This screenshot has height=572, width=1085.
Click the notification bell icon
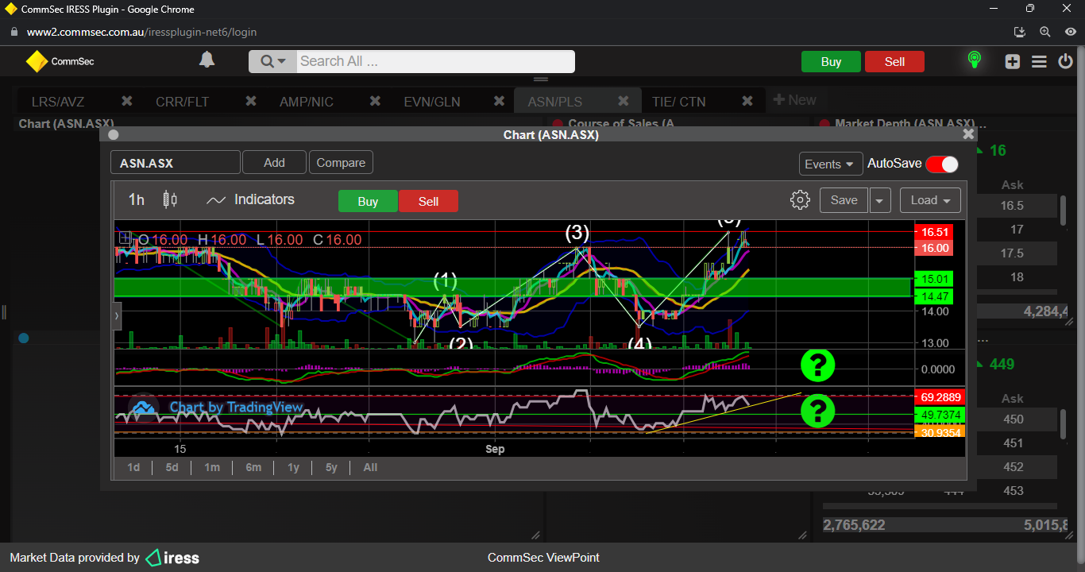207,60
